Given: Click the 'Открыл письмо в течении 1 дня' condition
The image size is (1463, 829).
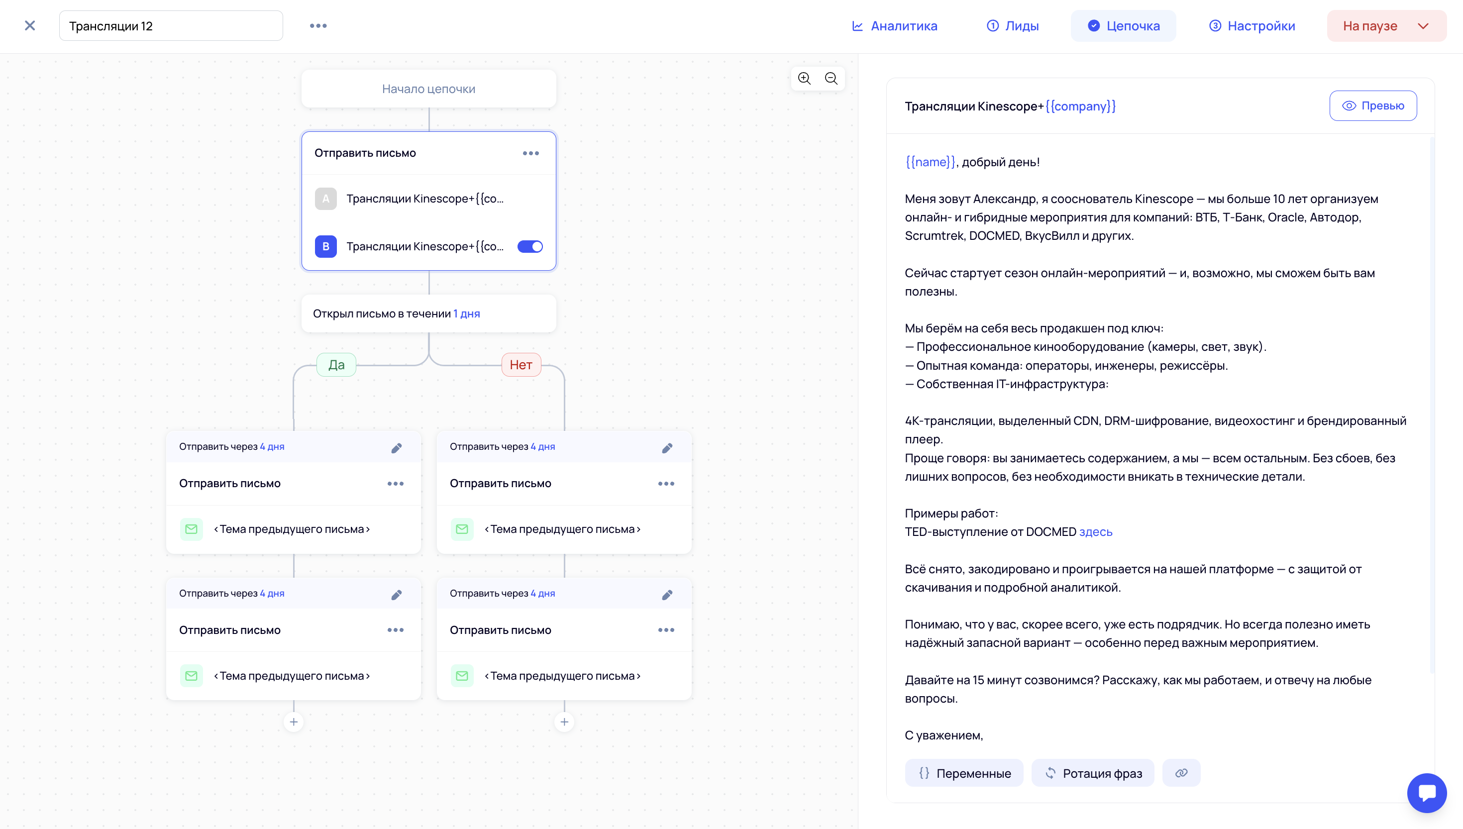Looking at the screenshot, I should [x=428, y=313].
